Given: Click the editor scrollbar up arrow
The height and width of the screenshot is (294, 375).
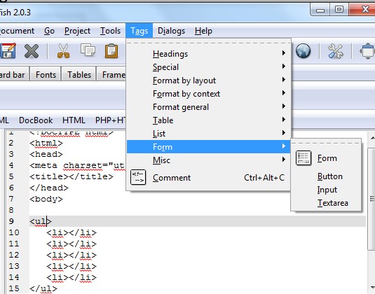Looking at the screenshot, I should pyautogui.click(x=372, y=138).
